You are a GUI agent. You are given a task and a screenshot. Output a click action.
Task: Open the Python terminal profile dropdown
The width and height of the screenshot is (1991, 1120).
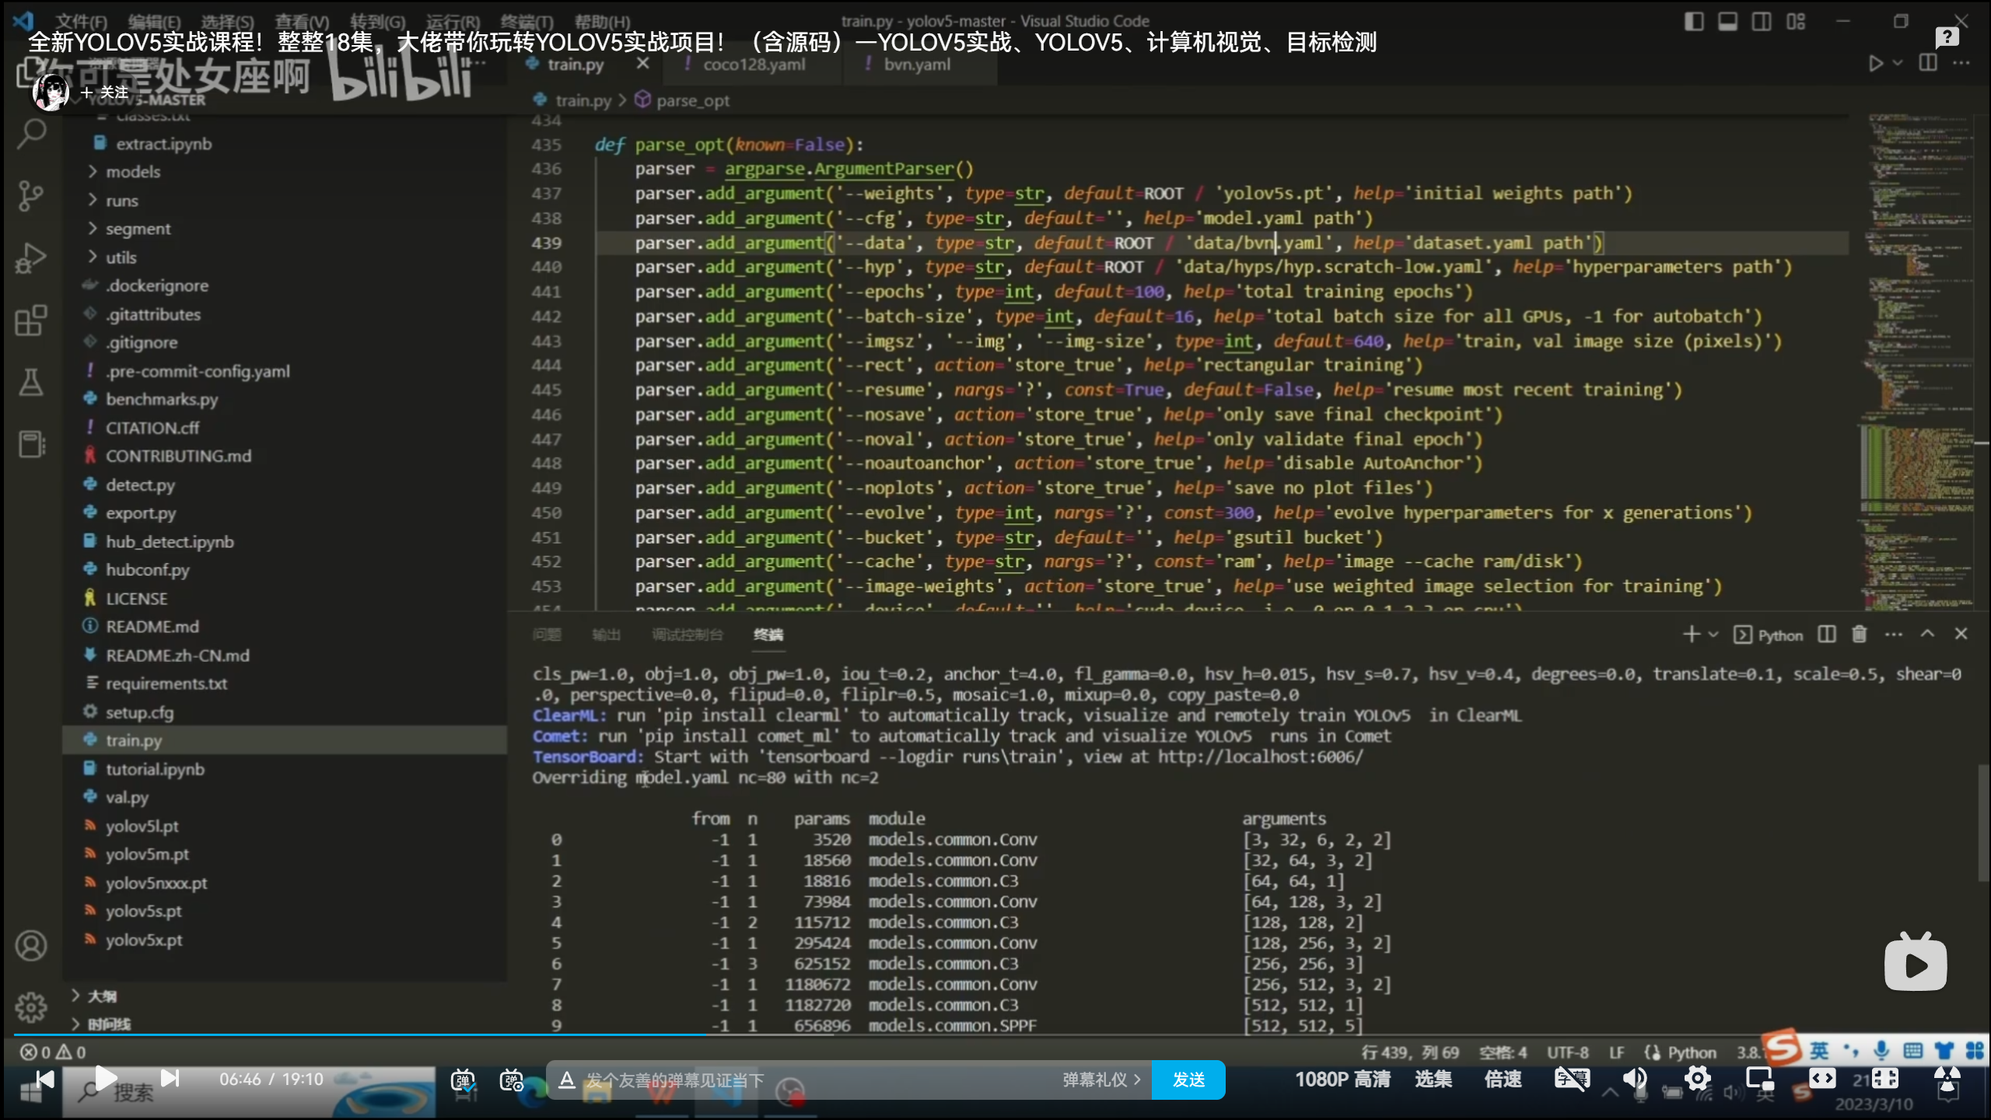tap(1713, 635)
